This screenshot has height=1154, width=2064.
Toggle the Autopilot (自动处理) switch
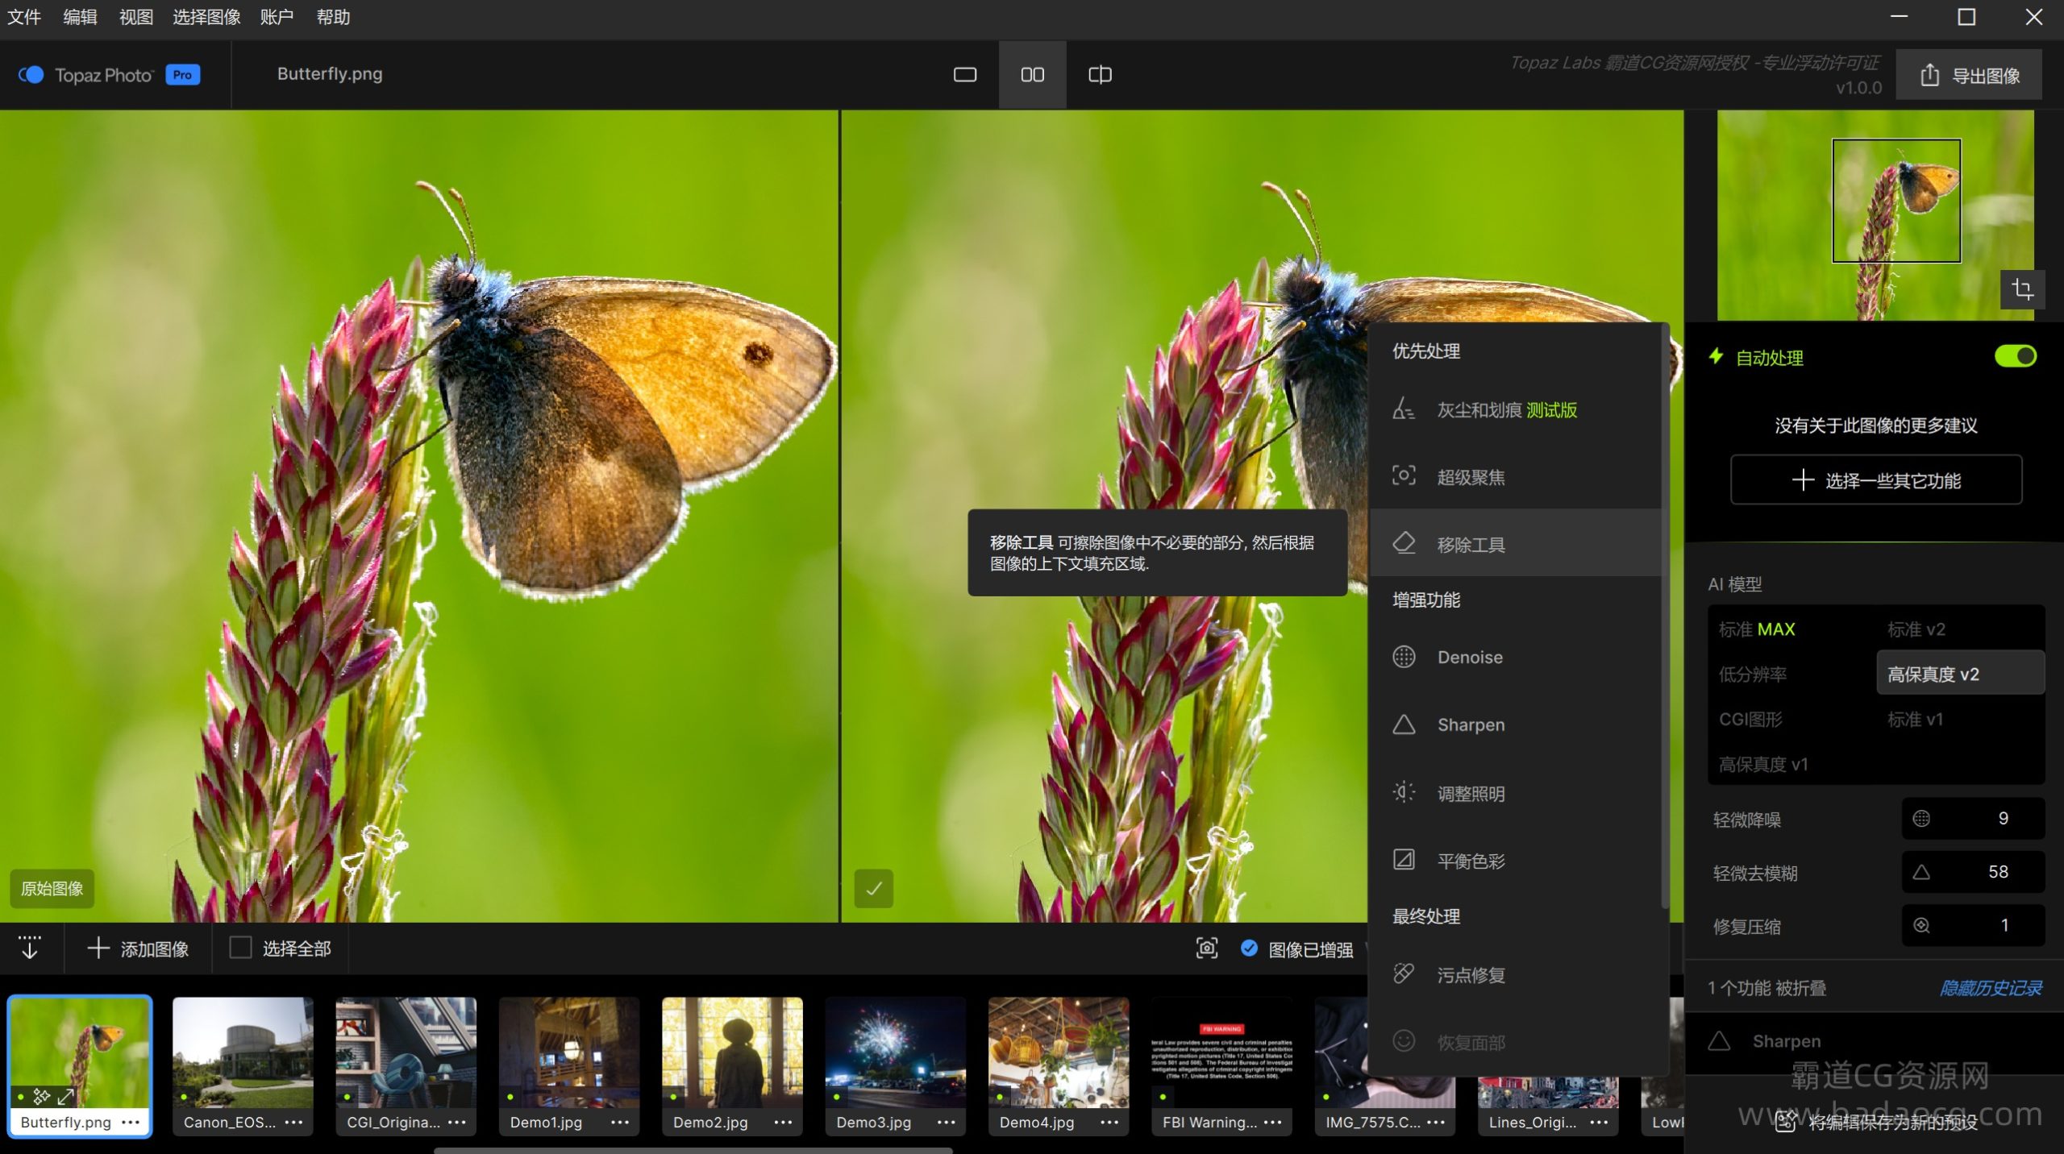pos(2015,356)
